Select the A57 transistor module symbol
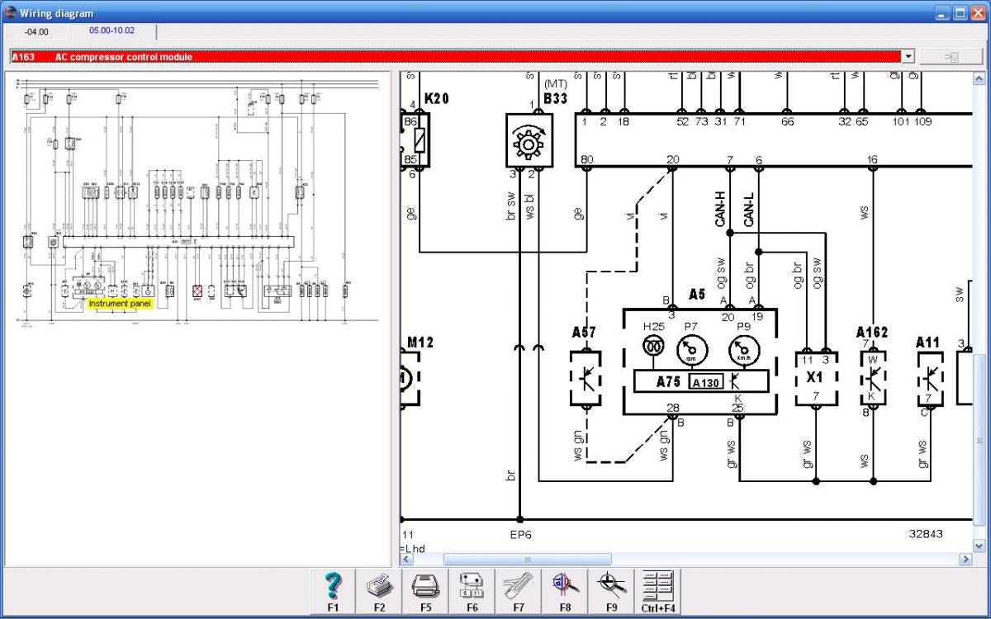This screenshot has height=619, width=991. click(x=586, y=379)
